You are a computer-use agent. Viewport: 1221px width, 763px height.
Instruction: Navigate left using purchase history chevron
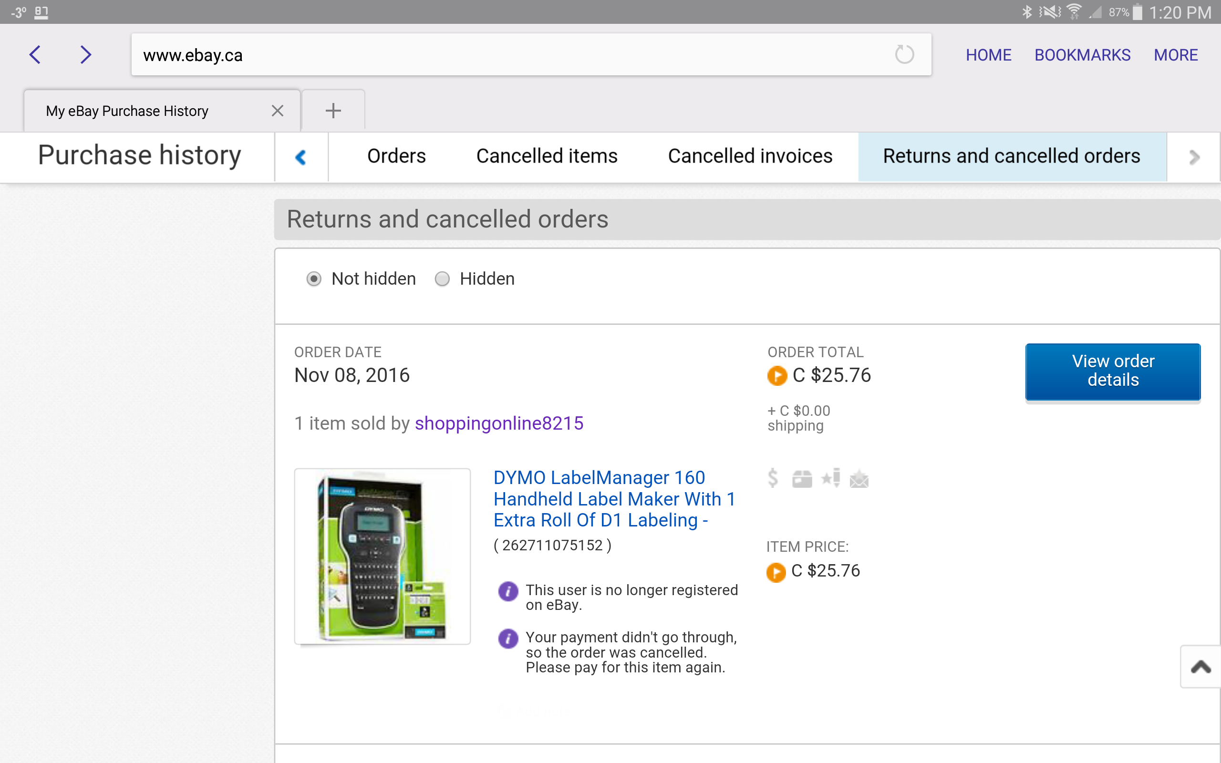pyautogui.click(x=301, y=157)
